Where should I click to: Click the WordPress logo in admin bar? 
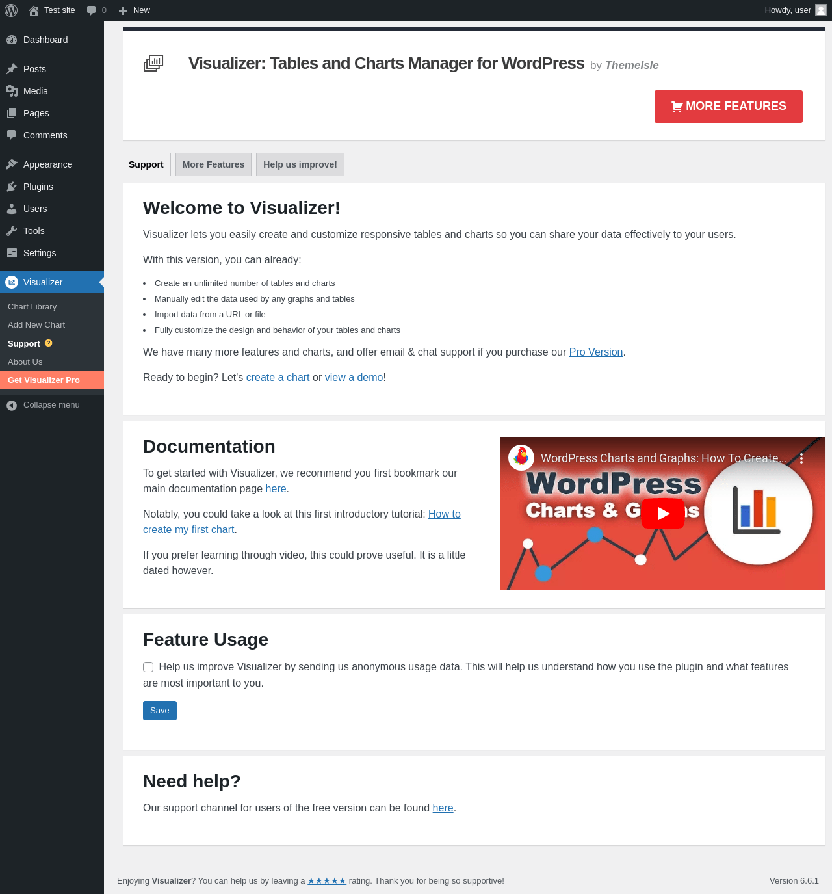point(11,10)
